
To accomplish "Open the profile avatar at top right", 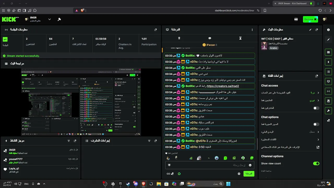I will click(x=324, y=19).
